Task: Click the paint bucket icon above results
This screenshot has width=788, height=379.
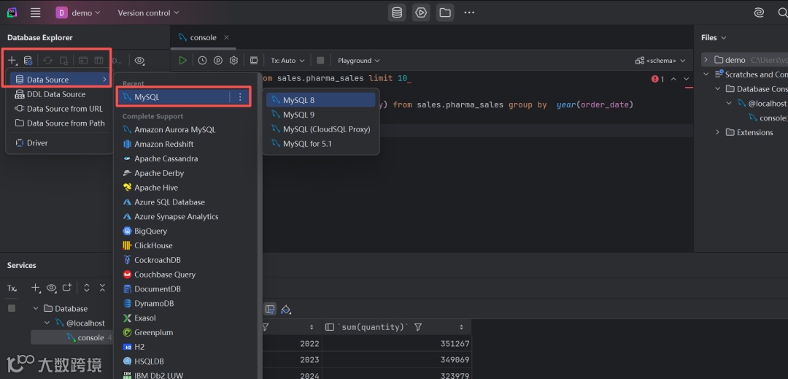Action: click(x=286, y=309)
